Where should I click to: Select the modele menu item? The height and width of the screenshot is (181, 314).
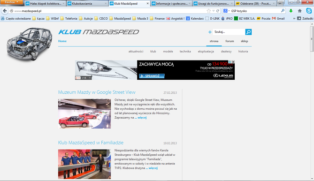click(x=168, y=52)
